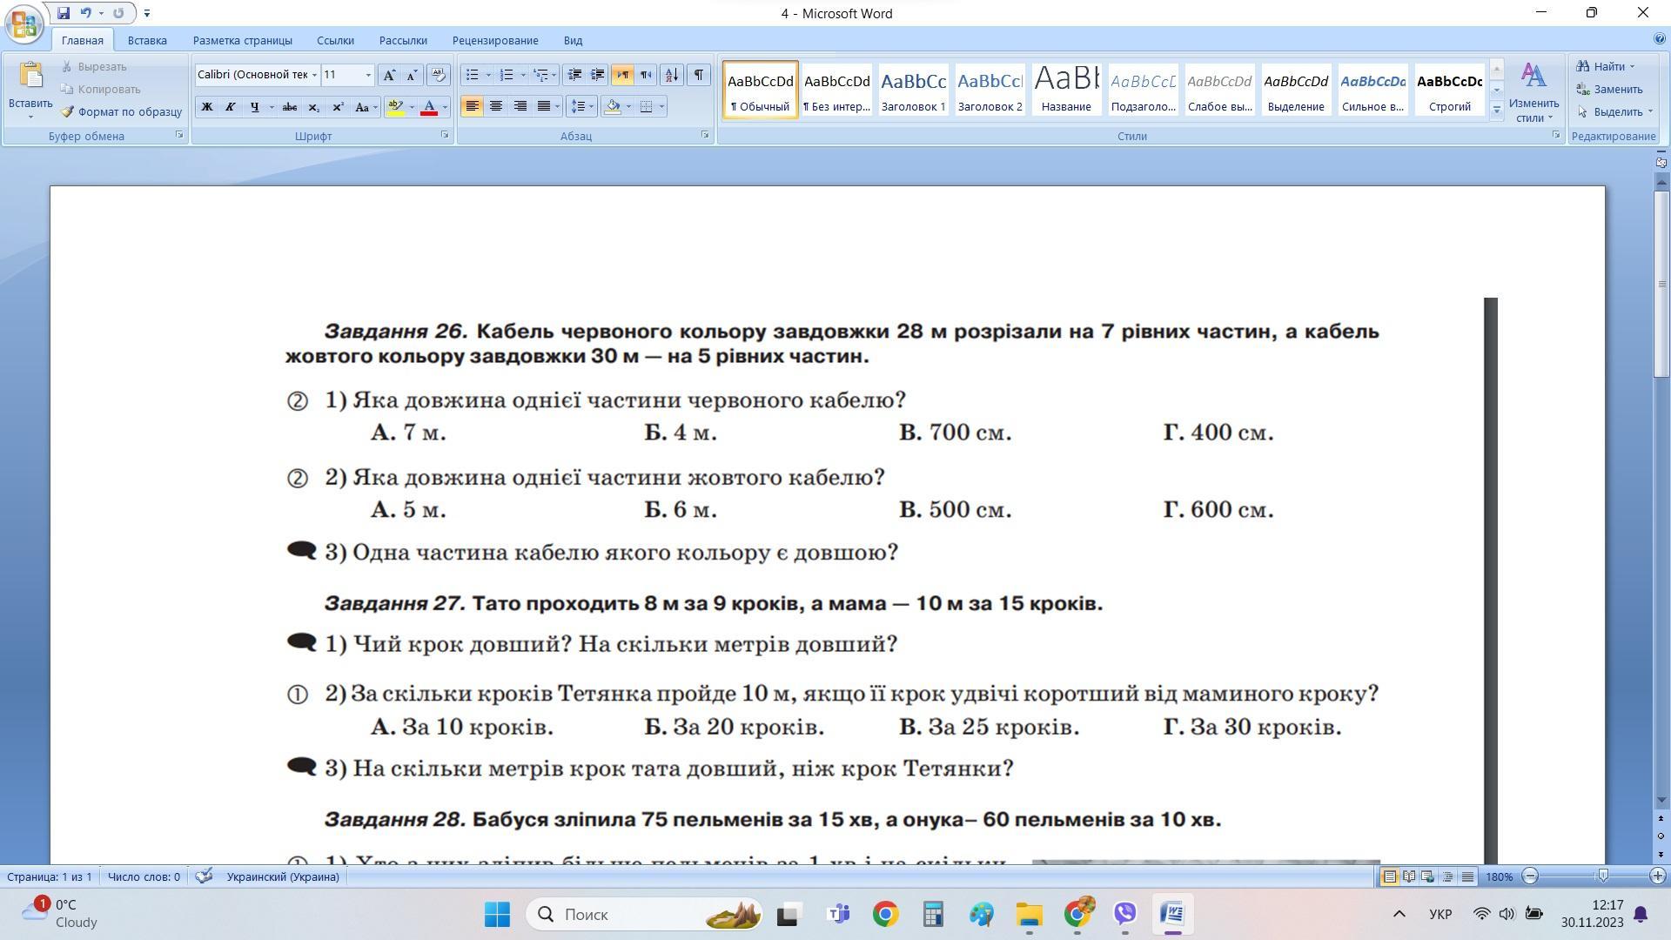The height and width of the screenshot is (940, 1671).
Task: Undo the last action in quick access toolbar
Action: 85,13
